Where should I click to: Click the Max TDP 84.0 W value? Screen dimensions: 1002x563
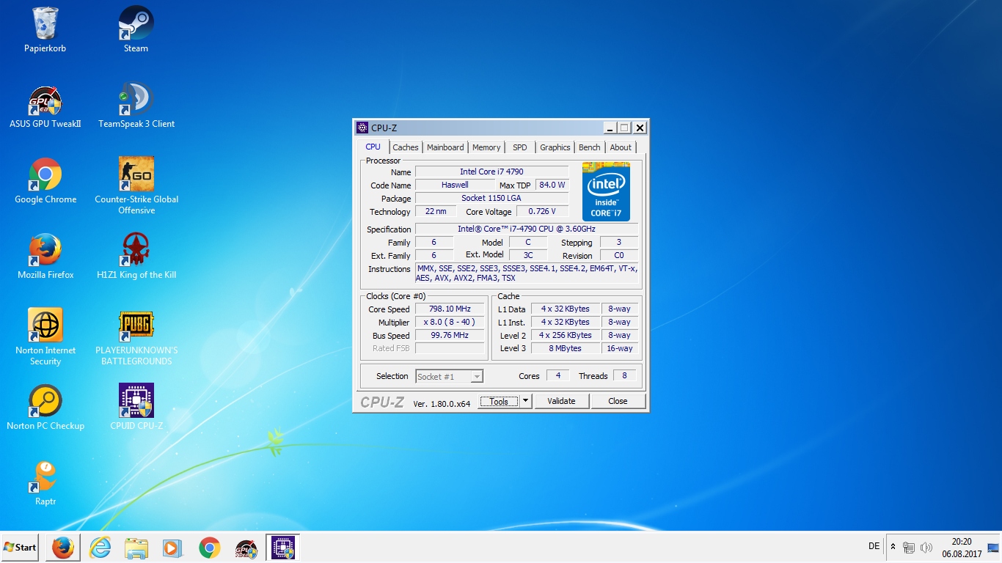point(552,185)
